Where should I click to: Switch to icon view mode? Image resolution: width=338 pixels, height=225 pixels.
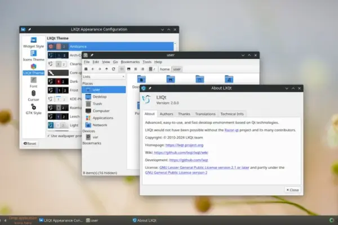[x=122, y=69]
